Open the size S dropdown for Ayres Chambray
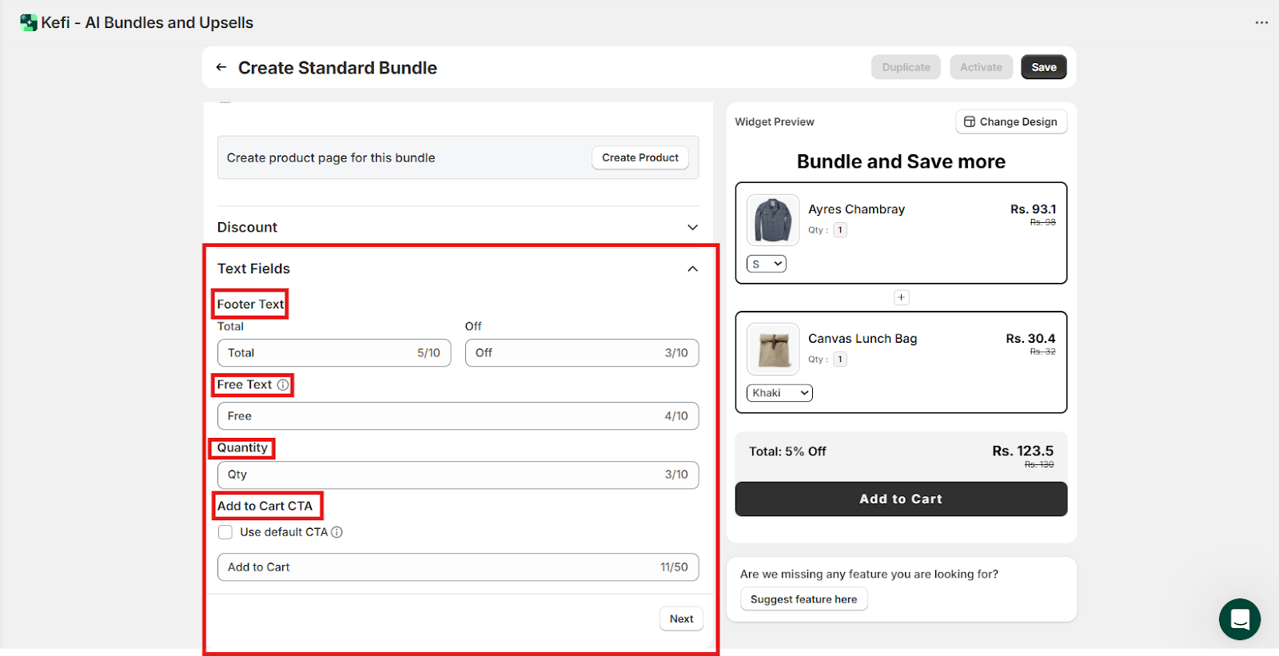 tap(766, 264)
